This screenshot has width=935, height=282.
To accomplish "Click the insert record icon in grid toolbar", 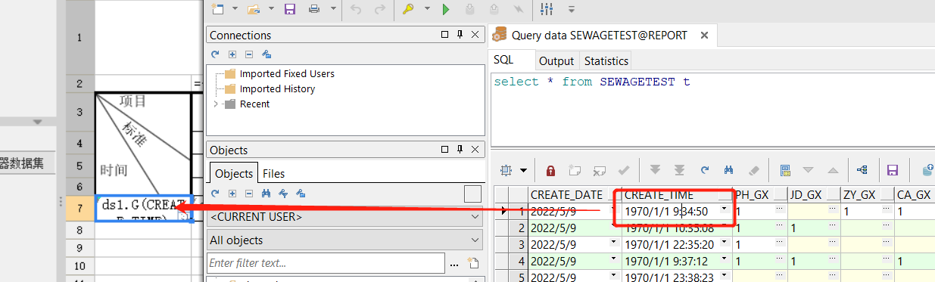I will 575,170.
